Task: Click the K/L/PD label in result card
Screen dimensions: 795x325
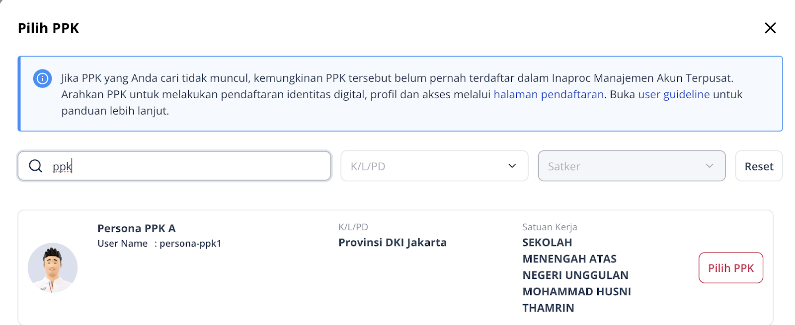Action: tap(353, 227)
